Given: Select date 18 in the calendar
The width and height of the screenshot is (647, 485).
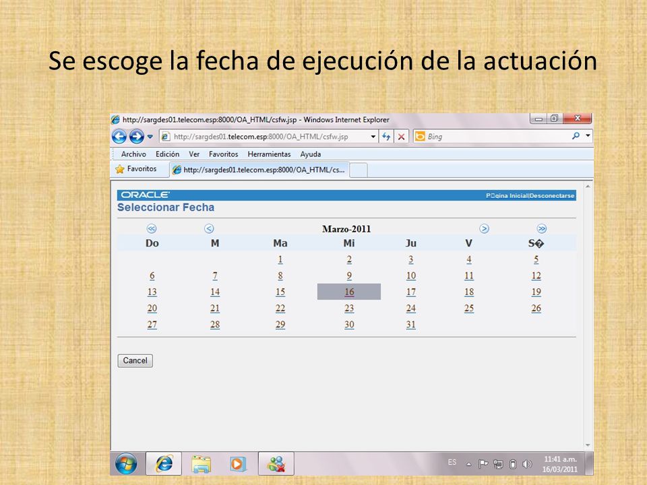Looking at the screenshot, I should click(x=469, y=292).
